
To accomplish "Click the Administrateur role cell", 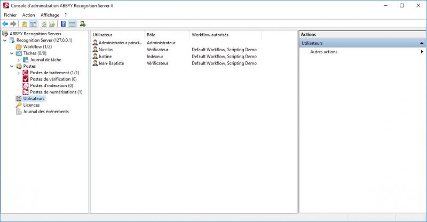I will tap(161, 43).
